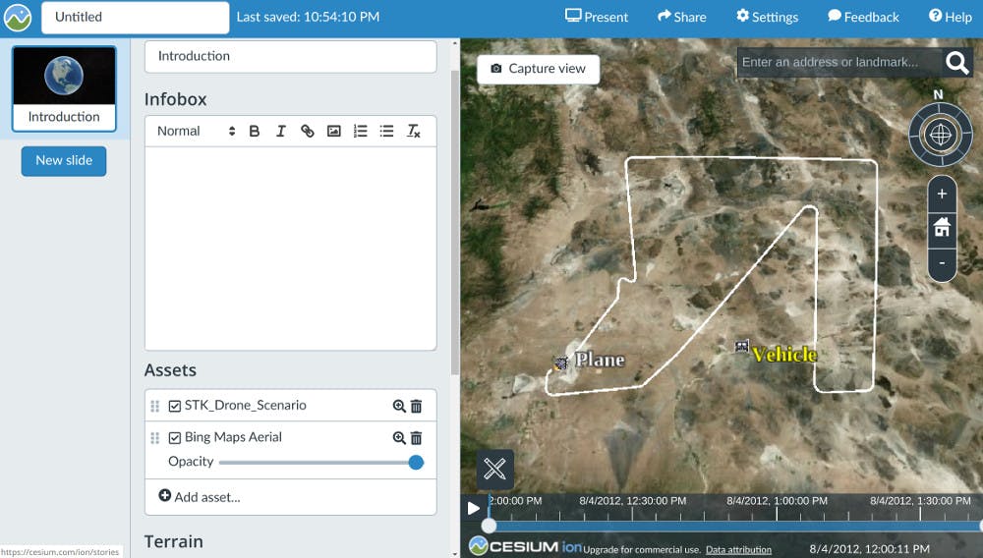Open the Share menu
This screenshot has width=983, height=558.
tap(682, 17)
